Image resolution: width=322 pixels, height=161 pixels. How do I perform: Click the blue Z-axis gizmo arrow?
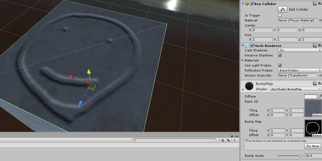point(80,104)
